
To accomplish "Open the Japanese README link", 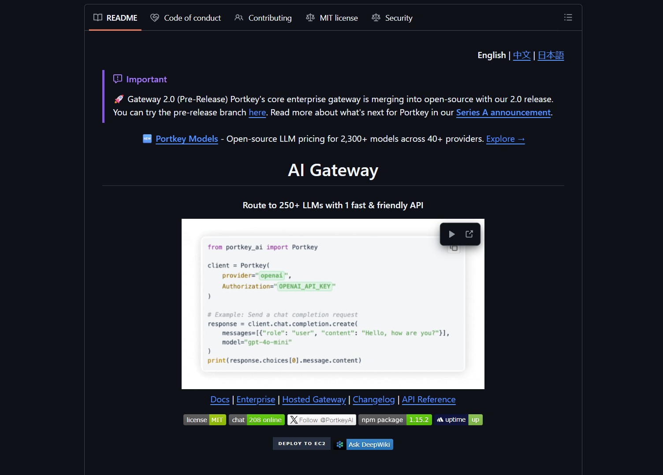I will pos(551,55).
